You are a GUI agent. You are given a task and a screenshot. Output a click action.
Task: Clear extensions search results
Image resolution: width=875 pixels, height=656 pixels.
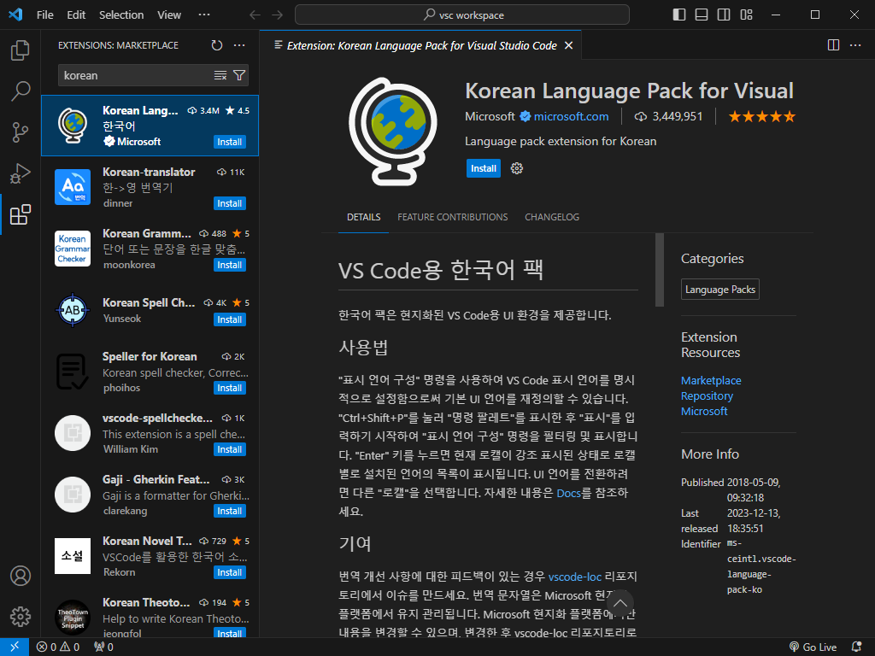pyautogui.click(x=220, y=75)
